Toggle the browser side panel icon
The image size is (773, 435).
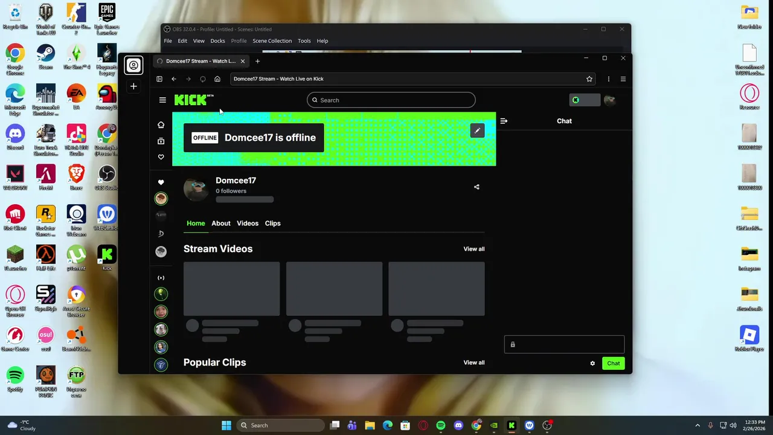coord(159,79)
